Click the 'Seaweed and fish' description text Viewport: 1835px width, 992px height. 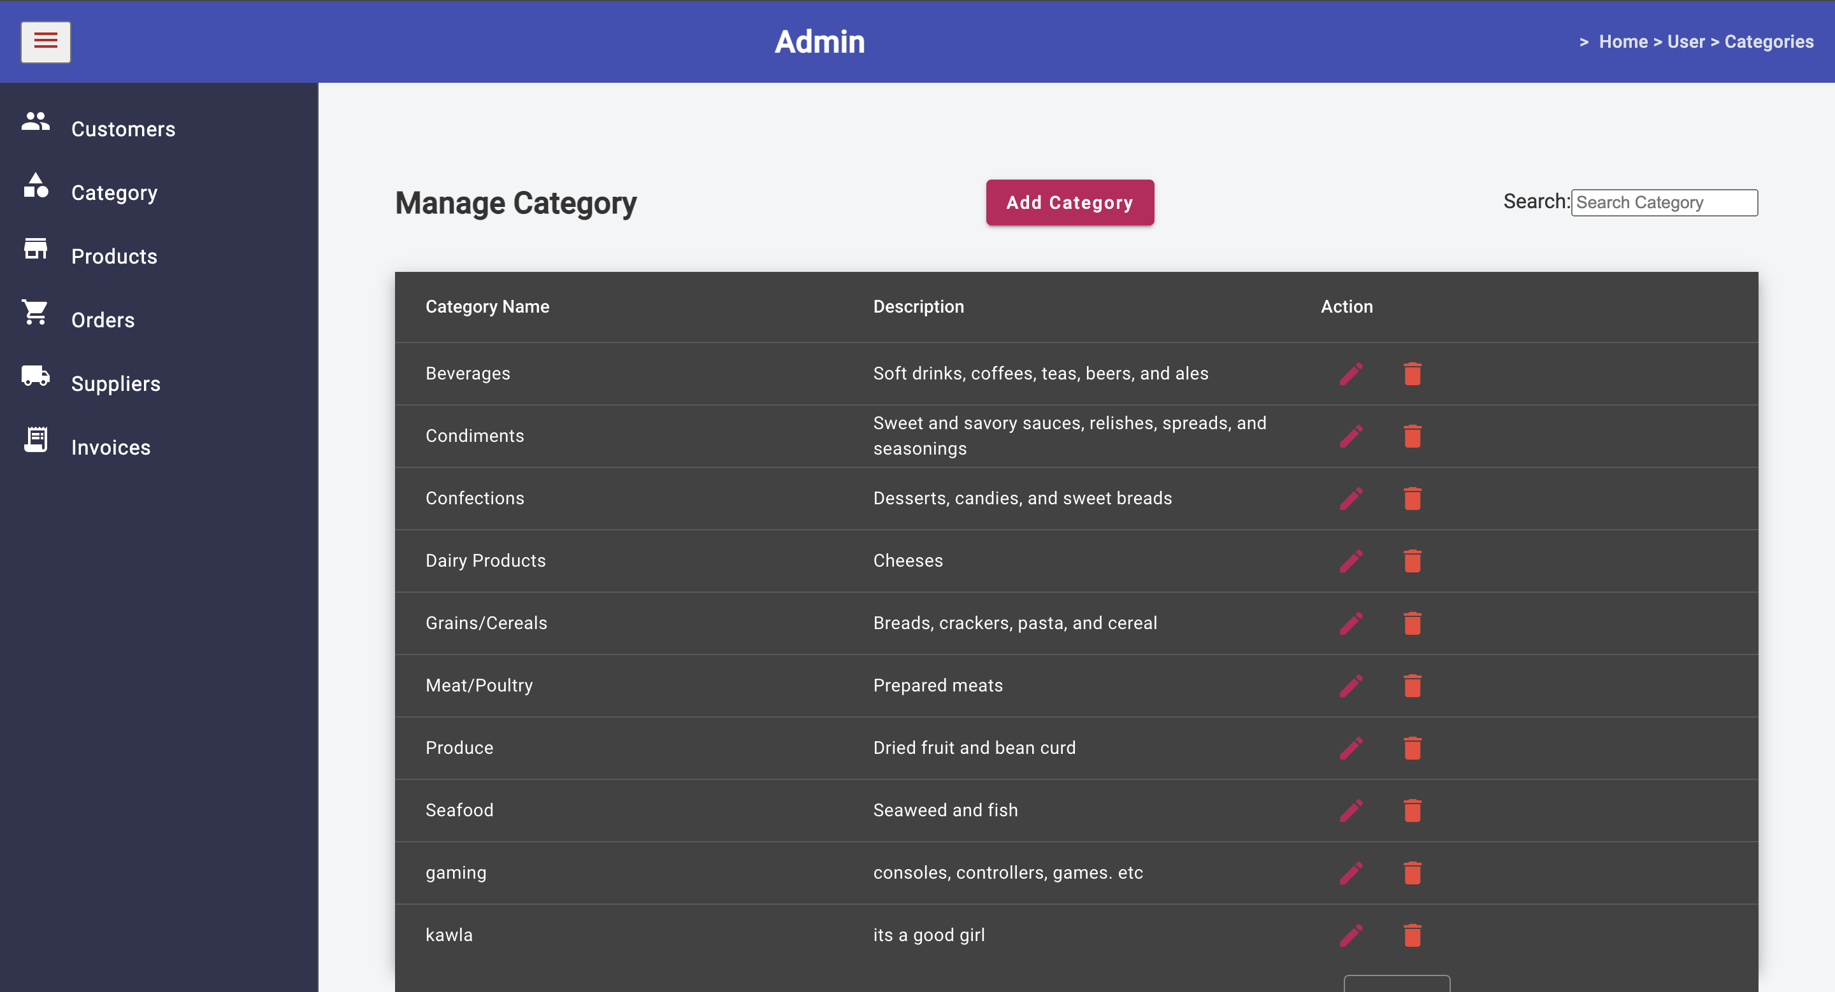click(946, 811)
